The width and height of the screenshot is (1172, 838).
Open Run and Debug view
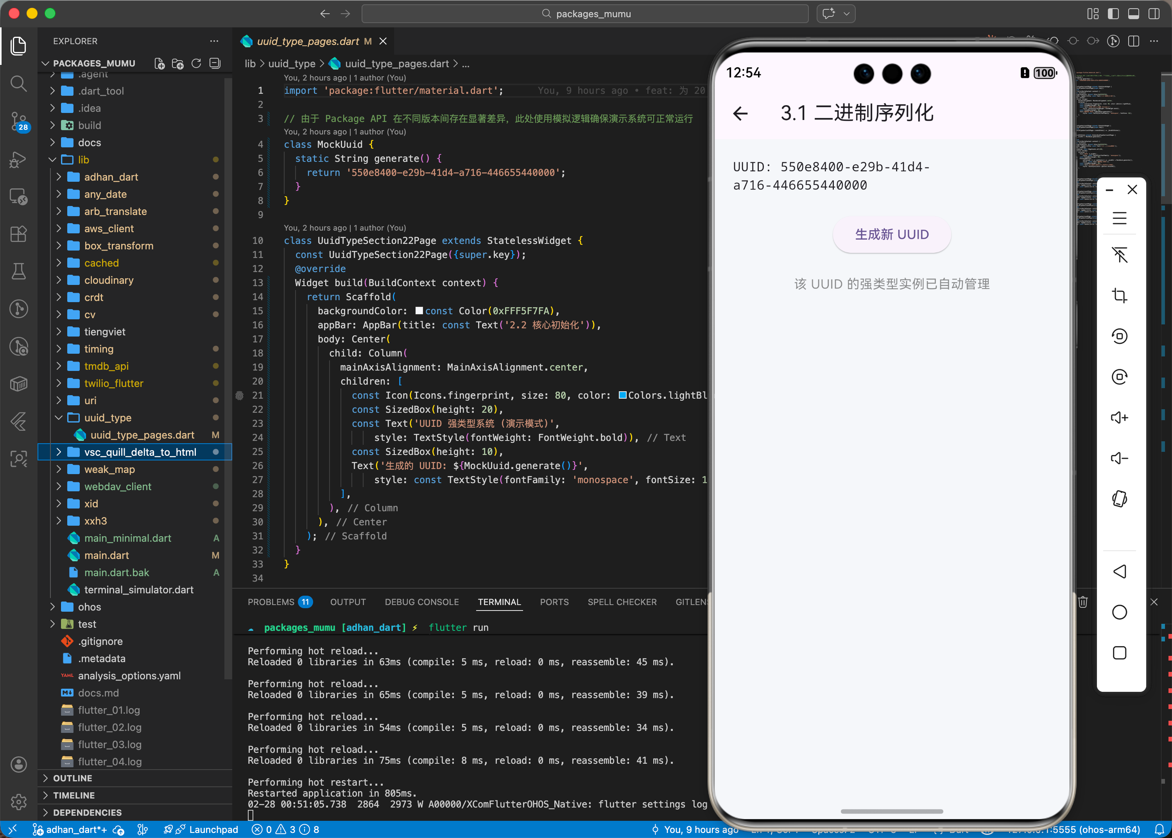19,159
